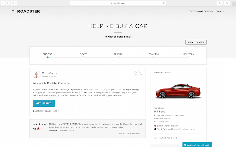Select the Choose step
Screen dimensions: 236x147
47,54
